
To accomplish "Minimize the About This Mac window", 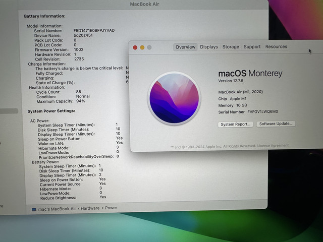I will (x=142, y=47).
